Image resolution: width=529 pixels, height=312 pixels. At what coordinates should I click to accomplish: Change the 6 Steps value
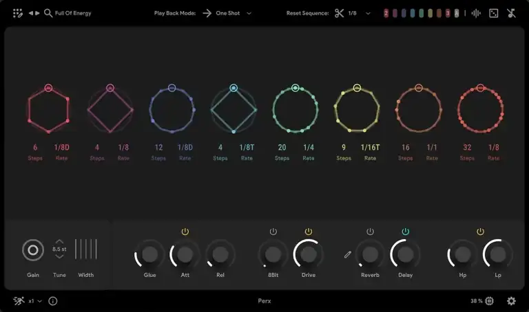tap(35, 148)
